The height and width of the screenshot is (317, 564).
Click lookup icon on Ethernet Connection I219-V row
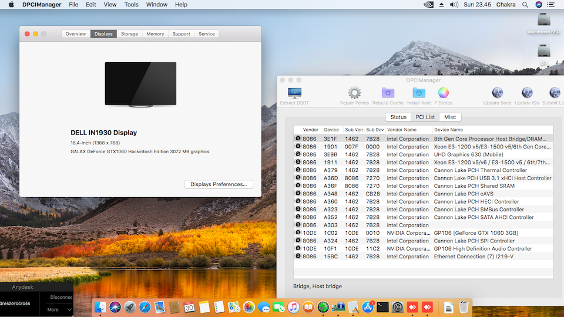tap(298, 257)
